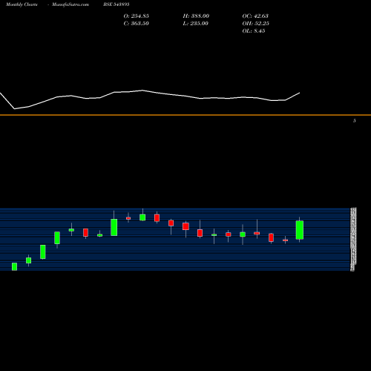
Task: Click the MunafaSutra.com label
Action: pos(70,4)
